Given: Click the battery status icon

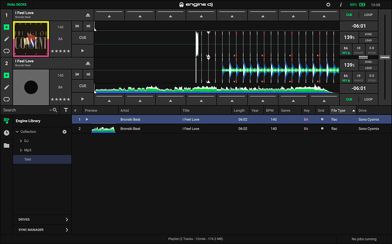Looking at the screenshot, I should click(362, 5).
